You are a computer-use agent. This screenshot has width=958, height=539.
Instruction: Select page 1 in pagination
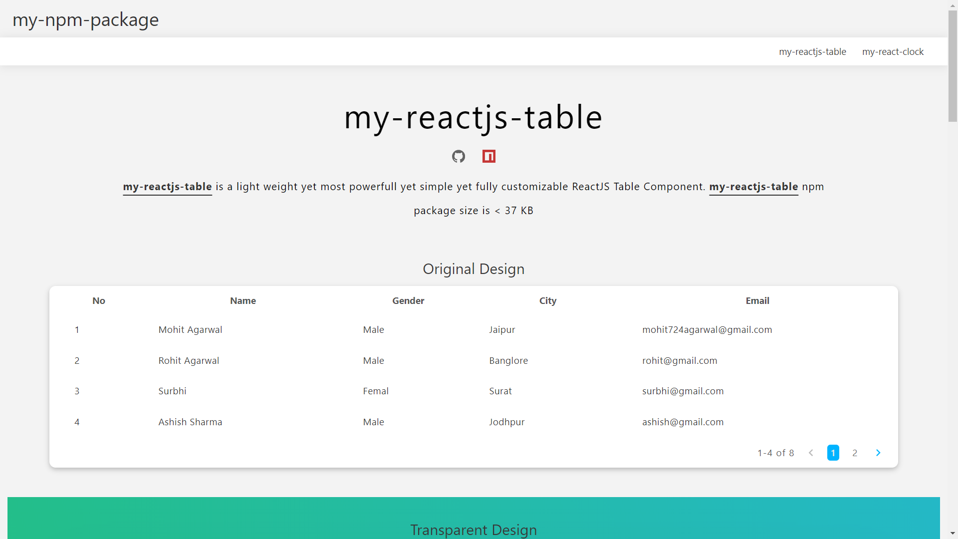click(x=833, y=453)
